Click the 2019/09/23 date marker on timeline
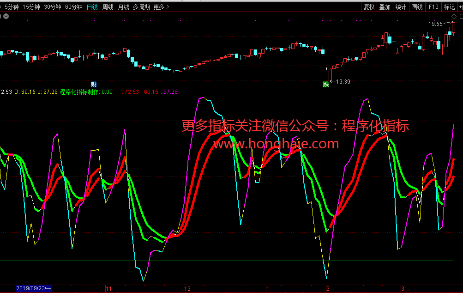Screen dimensions: 463x293 point(34,288)
